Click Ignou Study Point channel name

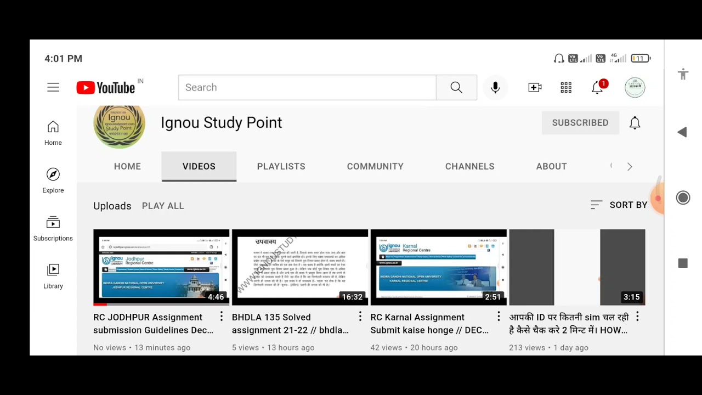click(x=222, y=122)
